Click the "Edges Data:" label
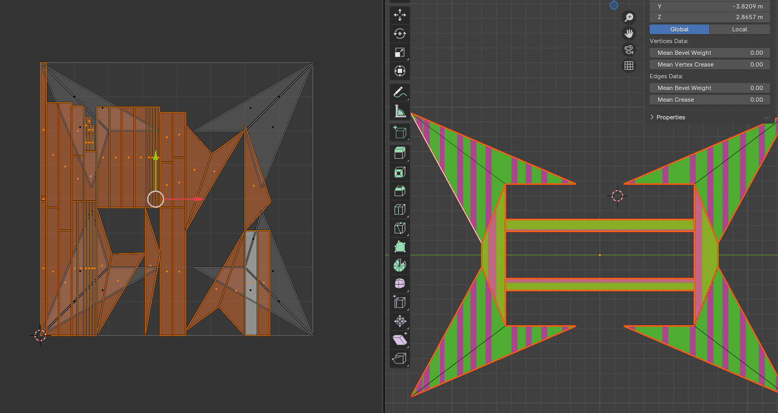Image resolution: width=778 pixels, height=413 pixels. [666, 76]
